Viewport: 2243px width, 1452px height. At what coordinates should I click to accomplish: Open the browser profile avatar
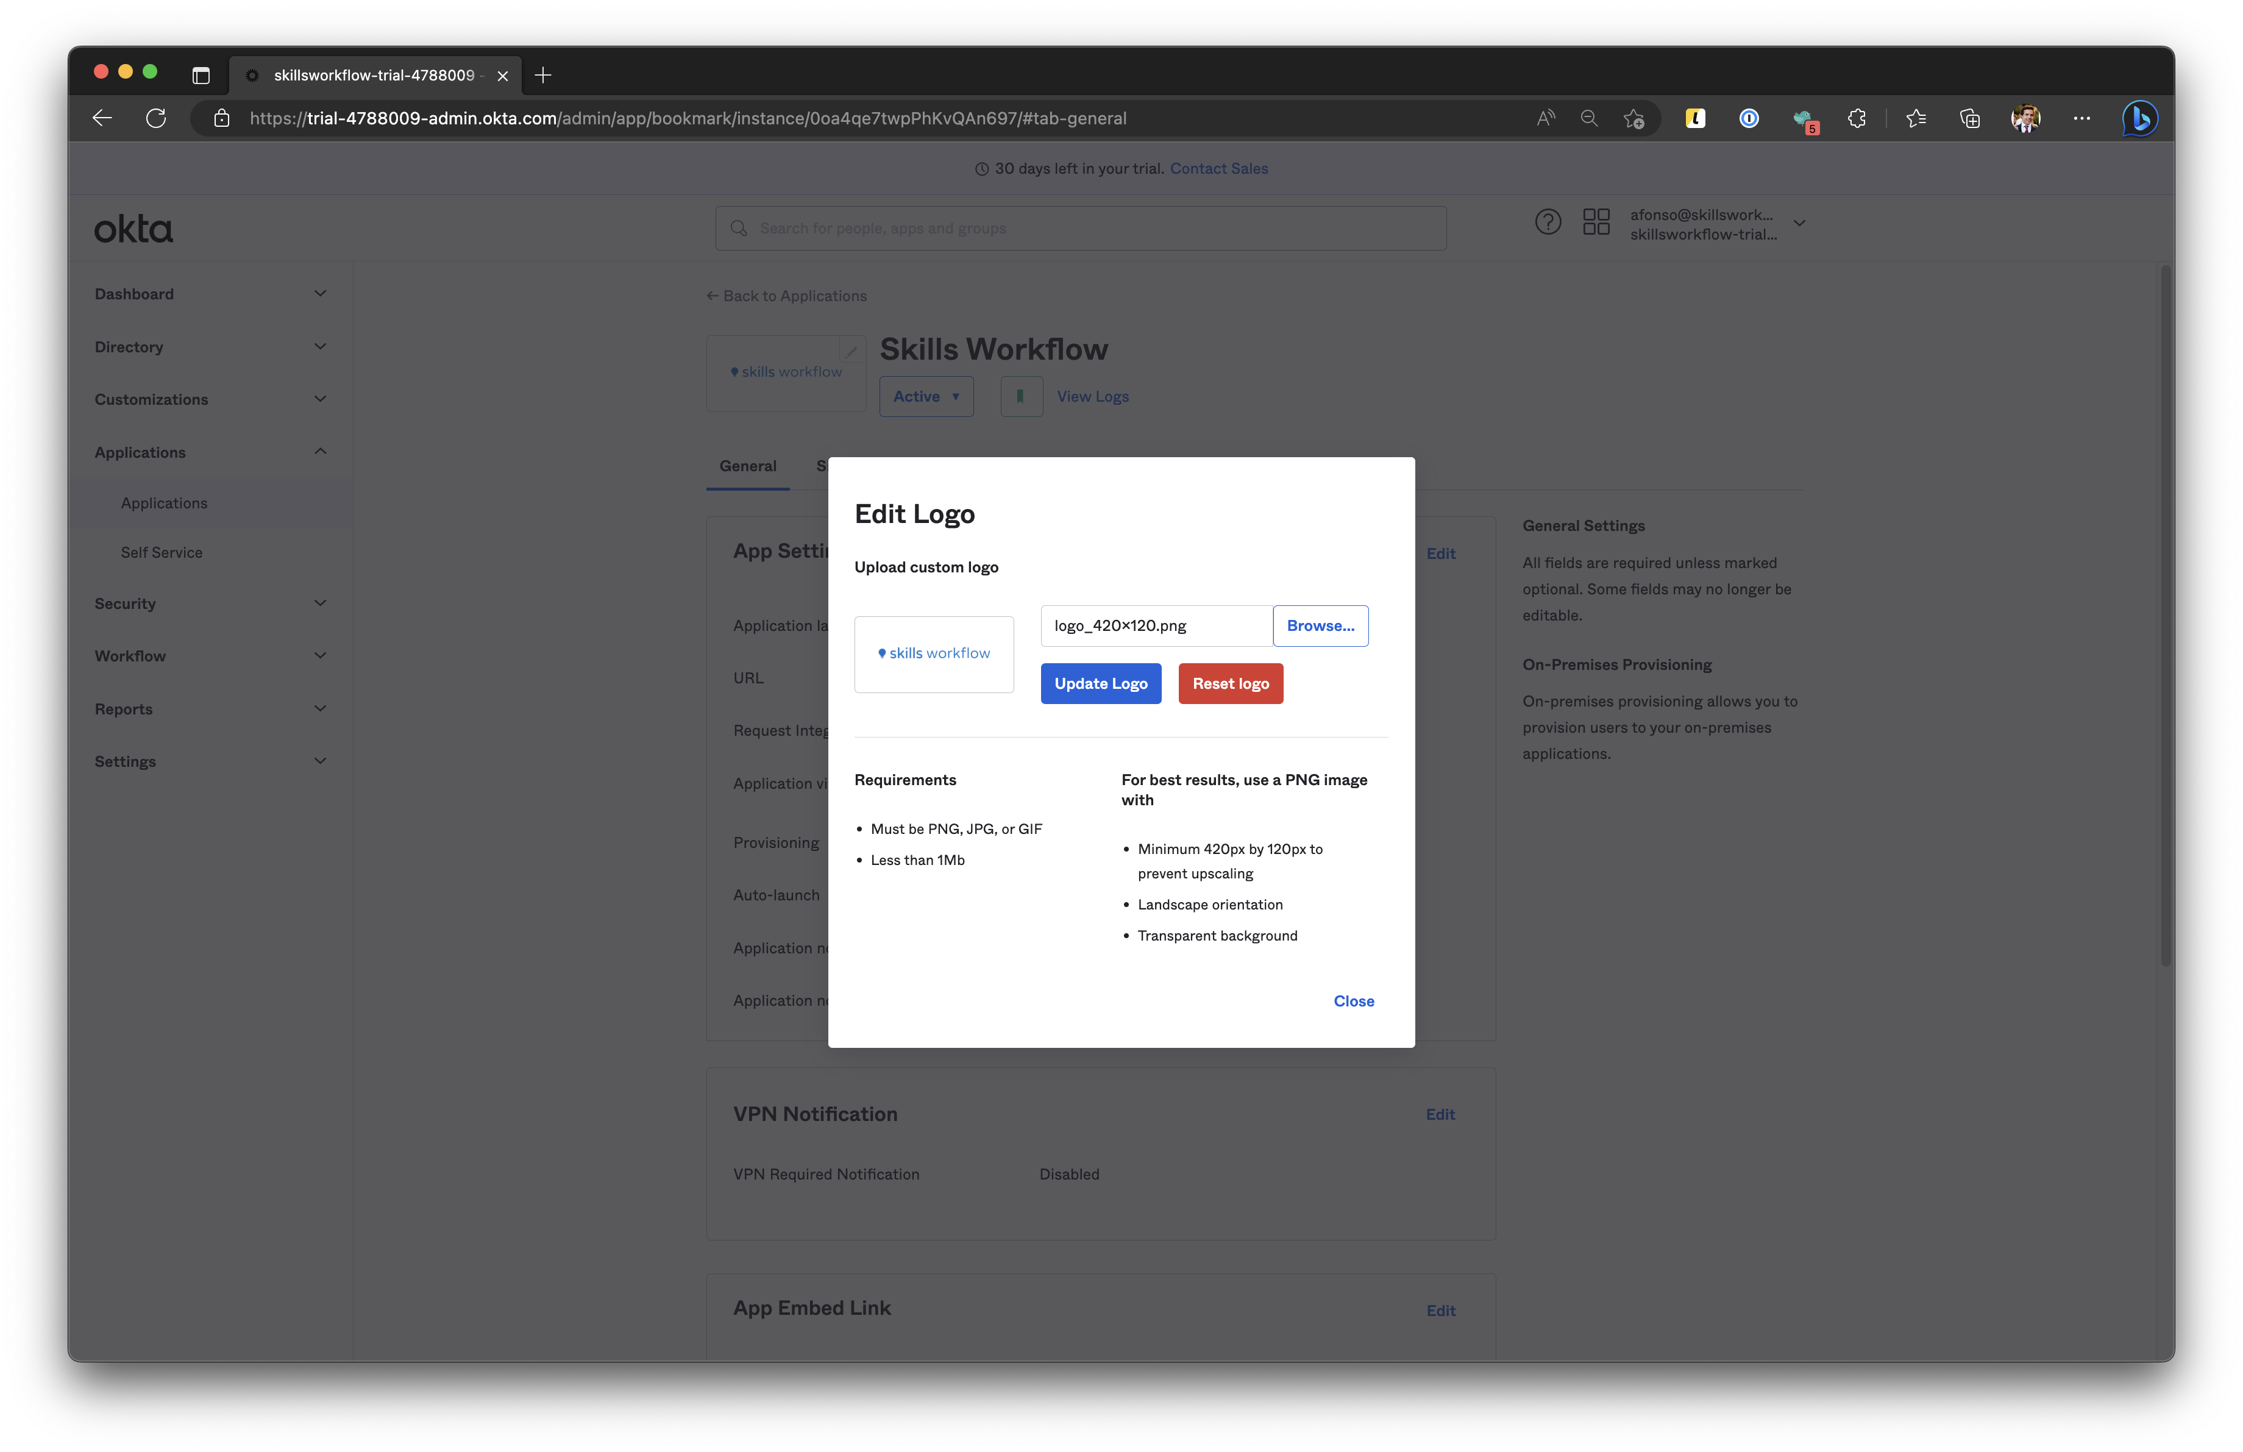(2025, 118)
